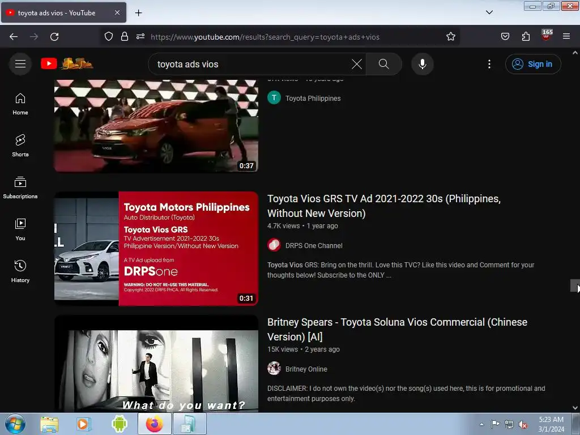Click DRPS One Channel avatar
Screen dimensions: 580x435
pyautogui.click(x=274, y=245)
